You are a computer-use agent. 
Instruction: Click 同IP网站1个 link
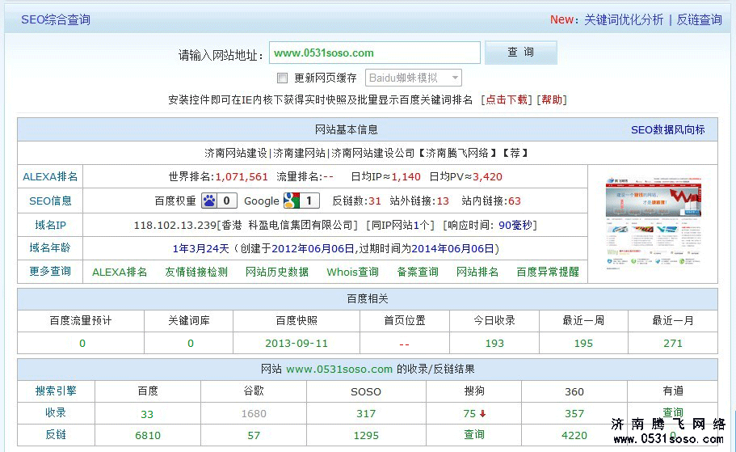[401, 225]
